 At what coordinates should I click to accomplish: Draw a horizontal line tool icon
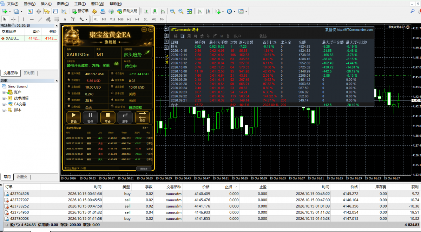coord(32,19)
